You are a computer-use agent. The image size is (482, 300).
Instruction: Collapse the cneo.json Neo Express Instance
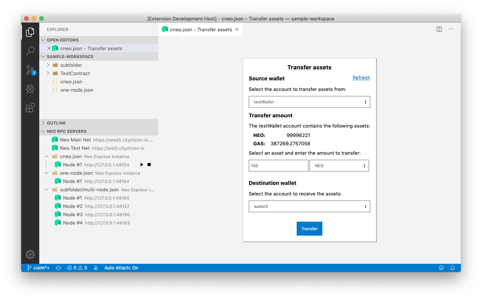click(46, 157)
